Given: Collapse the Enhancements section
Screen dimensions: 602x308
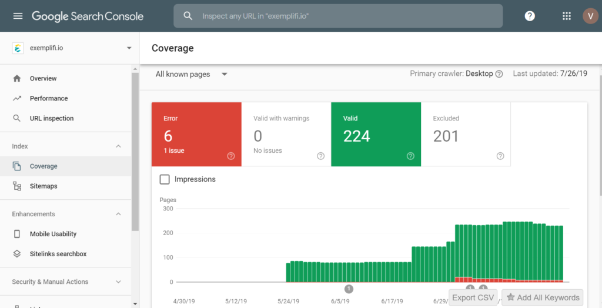Looking at the screenshot, I should pos(119,214).
